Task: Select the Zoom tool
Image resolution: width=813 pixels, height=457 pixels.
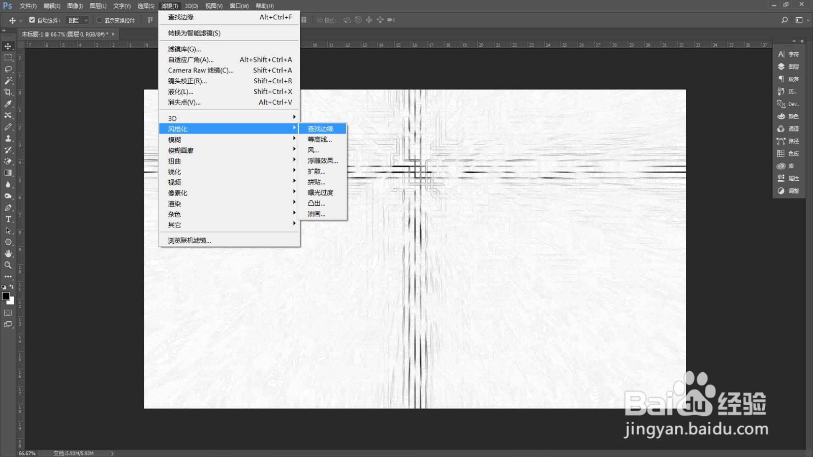Action: coord(8,265)
